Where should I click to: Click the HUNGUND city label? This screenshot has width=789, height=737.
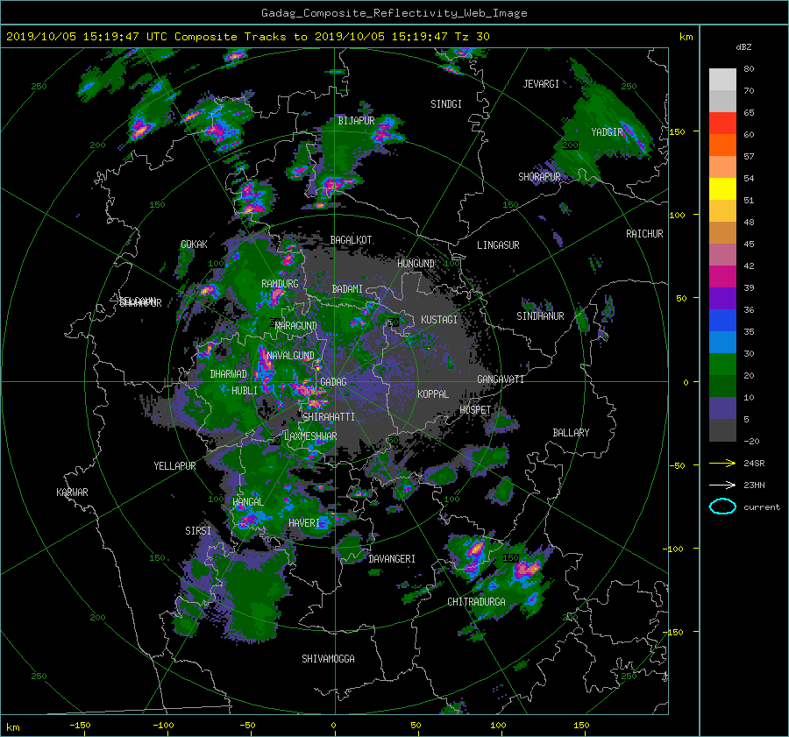point(416,264)
